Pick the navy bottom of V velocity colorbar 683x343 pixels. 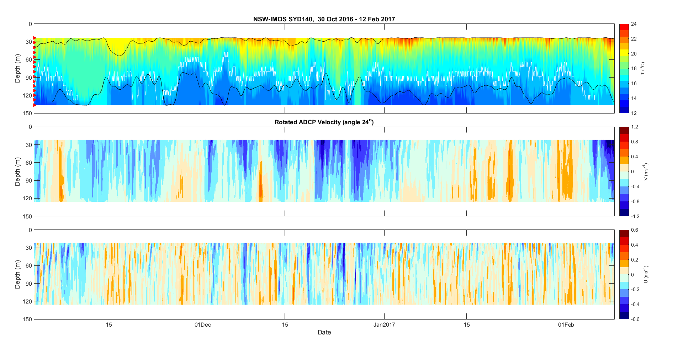(x=624, y=212)
